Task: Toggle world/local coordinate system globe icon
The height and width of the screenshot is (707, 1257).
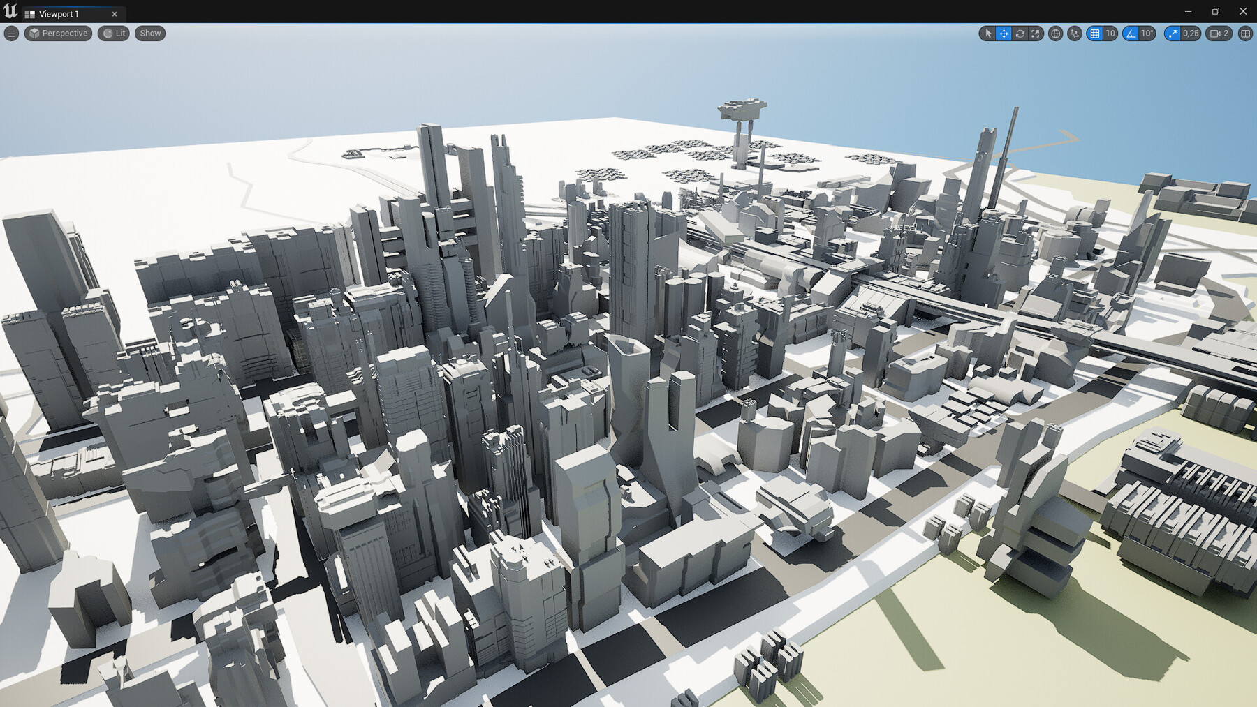Action: point(1056,34)
